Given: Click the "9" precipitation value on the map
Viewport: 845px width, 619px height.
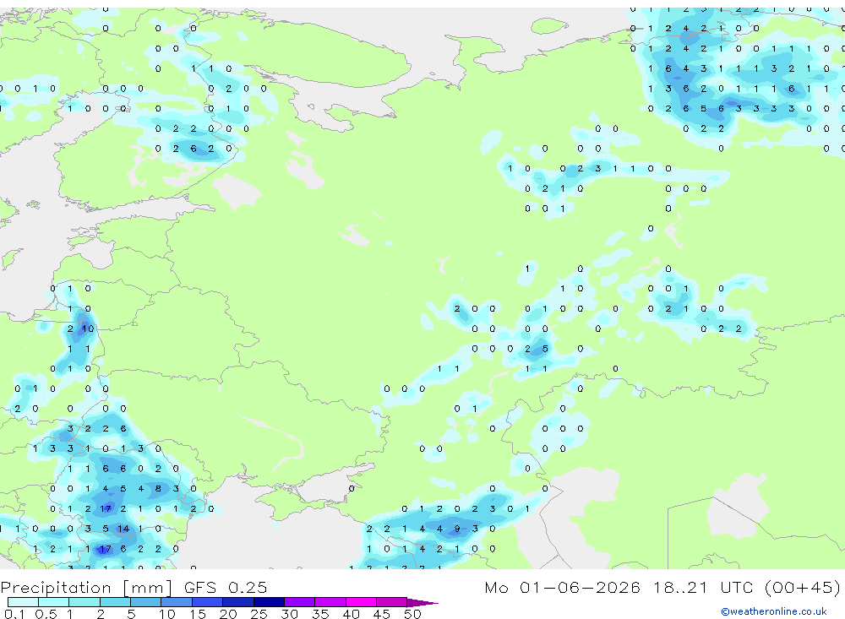Looking at the screenshot, I should pos(457,529).
